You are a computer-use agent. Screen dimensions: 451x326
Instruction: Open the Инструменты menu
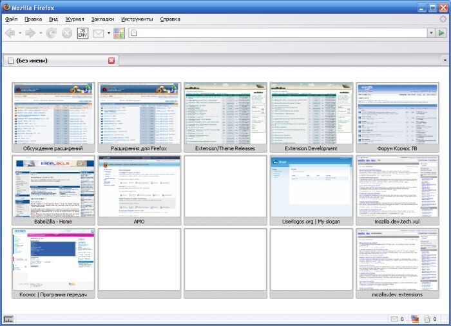click(x=137, y=19)
